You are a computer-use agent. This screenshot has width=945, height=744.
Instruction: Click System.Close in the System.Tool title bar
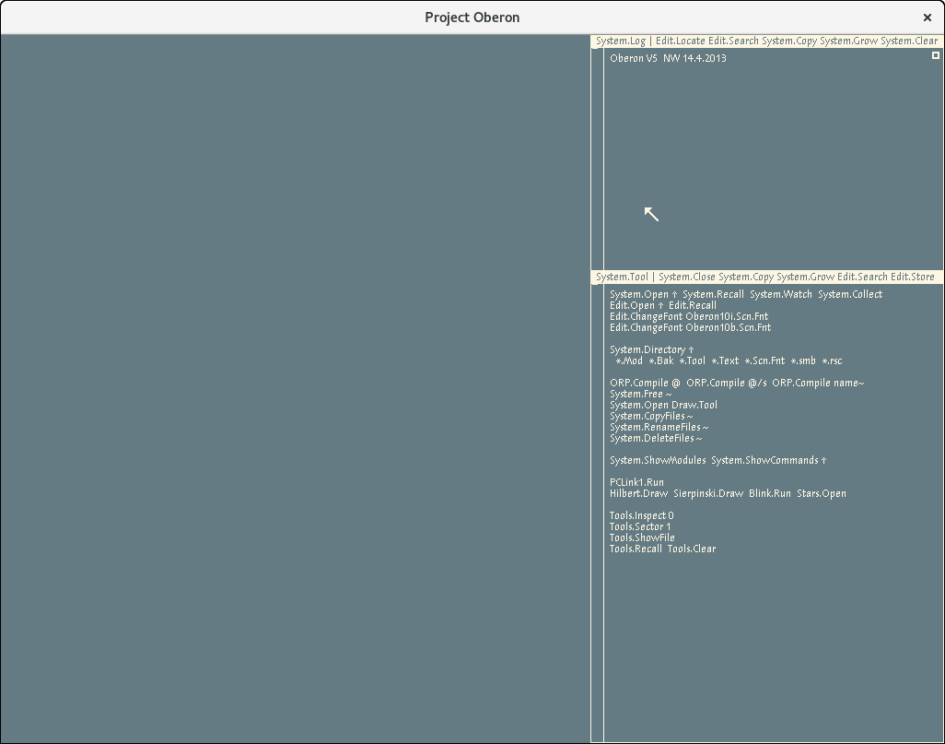click(686, 277)
